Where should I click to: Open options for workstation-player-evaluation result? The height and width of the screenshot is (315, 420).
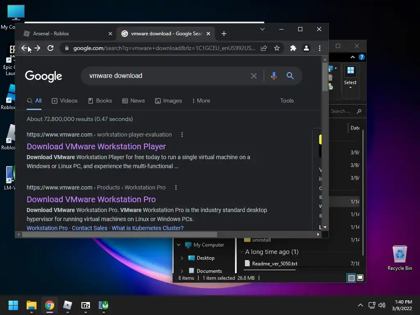point(182,135)
